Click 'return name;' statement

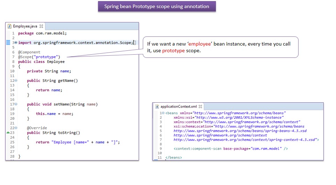[49, 90]
